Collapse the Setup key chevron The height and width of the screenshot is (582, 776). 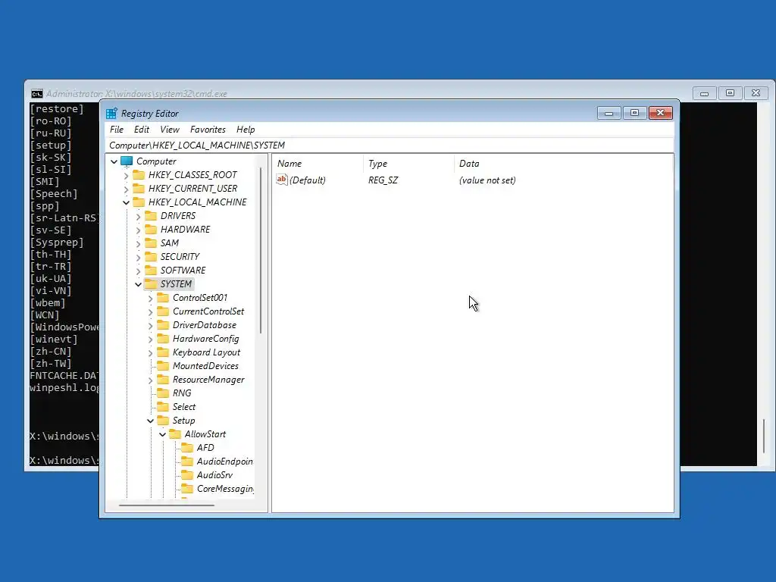pyautogui.click(x=151, y=421)
